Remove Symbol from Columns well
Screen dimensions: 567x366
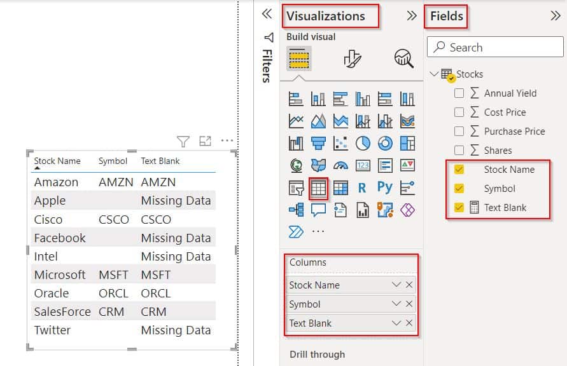click(x=409, y=304)
